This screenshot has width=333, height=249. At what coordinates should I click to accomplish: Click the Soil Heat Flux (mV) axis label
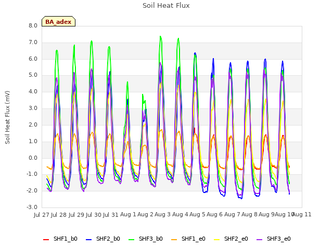click(x=7, y=117)
